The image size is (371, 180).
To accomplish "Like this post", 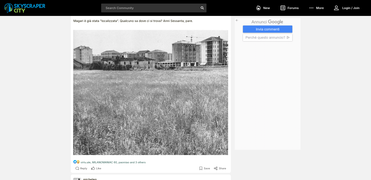I will point(96,168).
